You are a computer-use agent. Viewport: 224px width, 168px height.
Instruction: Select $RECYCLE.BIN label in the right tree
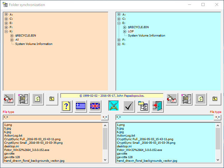click(x=138, y=27)
